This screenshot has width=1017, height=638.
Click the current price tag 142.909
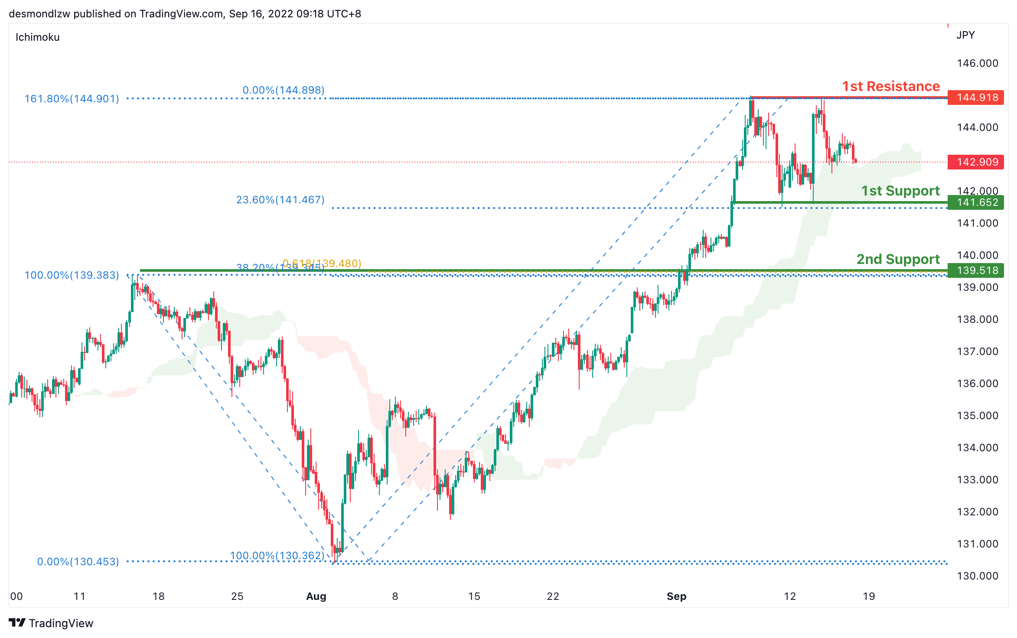pyautogui.click(x=975, y=162)
